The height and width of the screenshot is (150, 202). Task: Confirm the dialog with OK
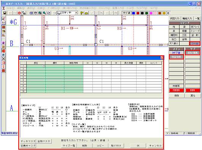coord(138,145)
